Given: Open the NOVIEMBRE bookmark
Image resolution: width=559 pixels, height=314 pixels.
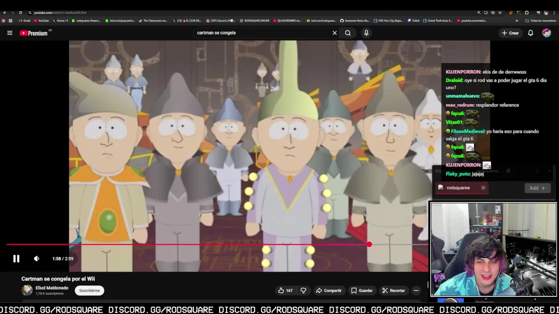Looking at the screenshot, I should 287,20.
